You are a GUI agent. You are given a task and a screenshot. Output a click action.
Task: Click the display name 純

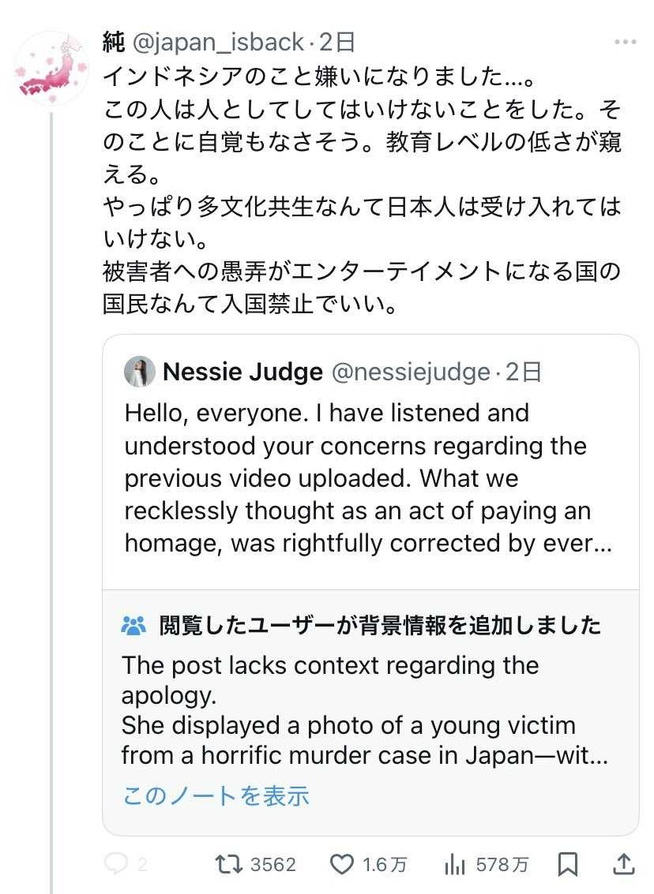coord(115,42)
